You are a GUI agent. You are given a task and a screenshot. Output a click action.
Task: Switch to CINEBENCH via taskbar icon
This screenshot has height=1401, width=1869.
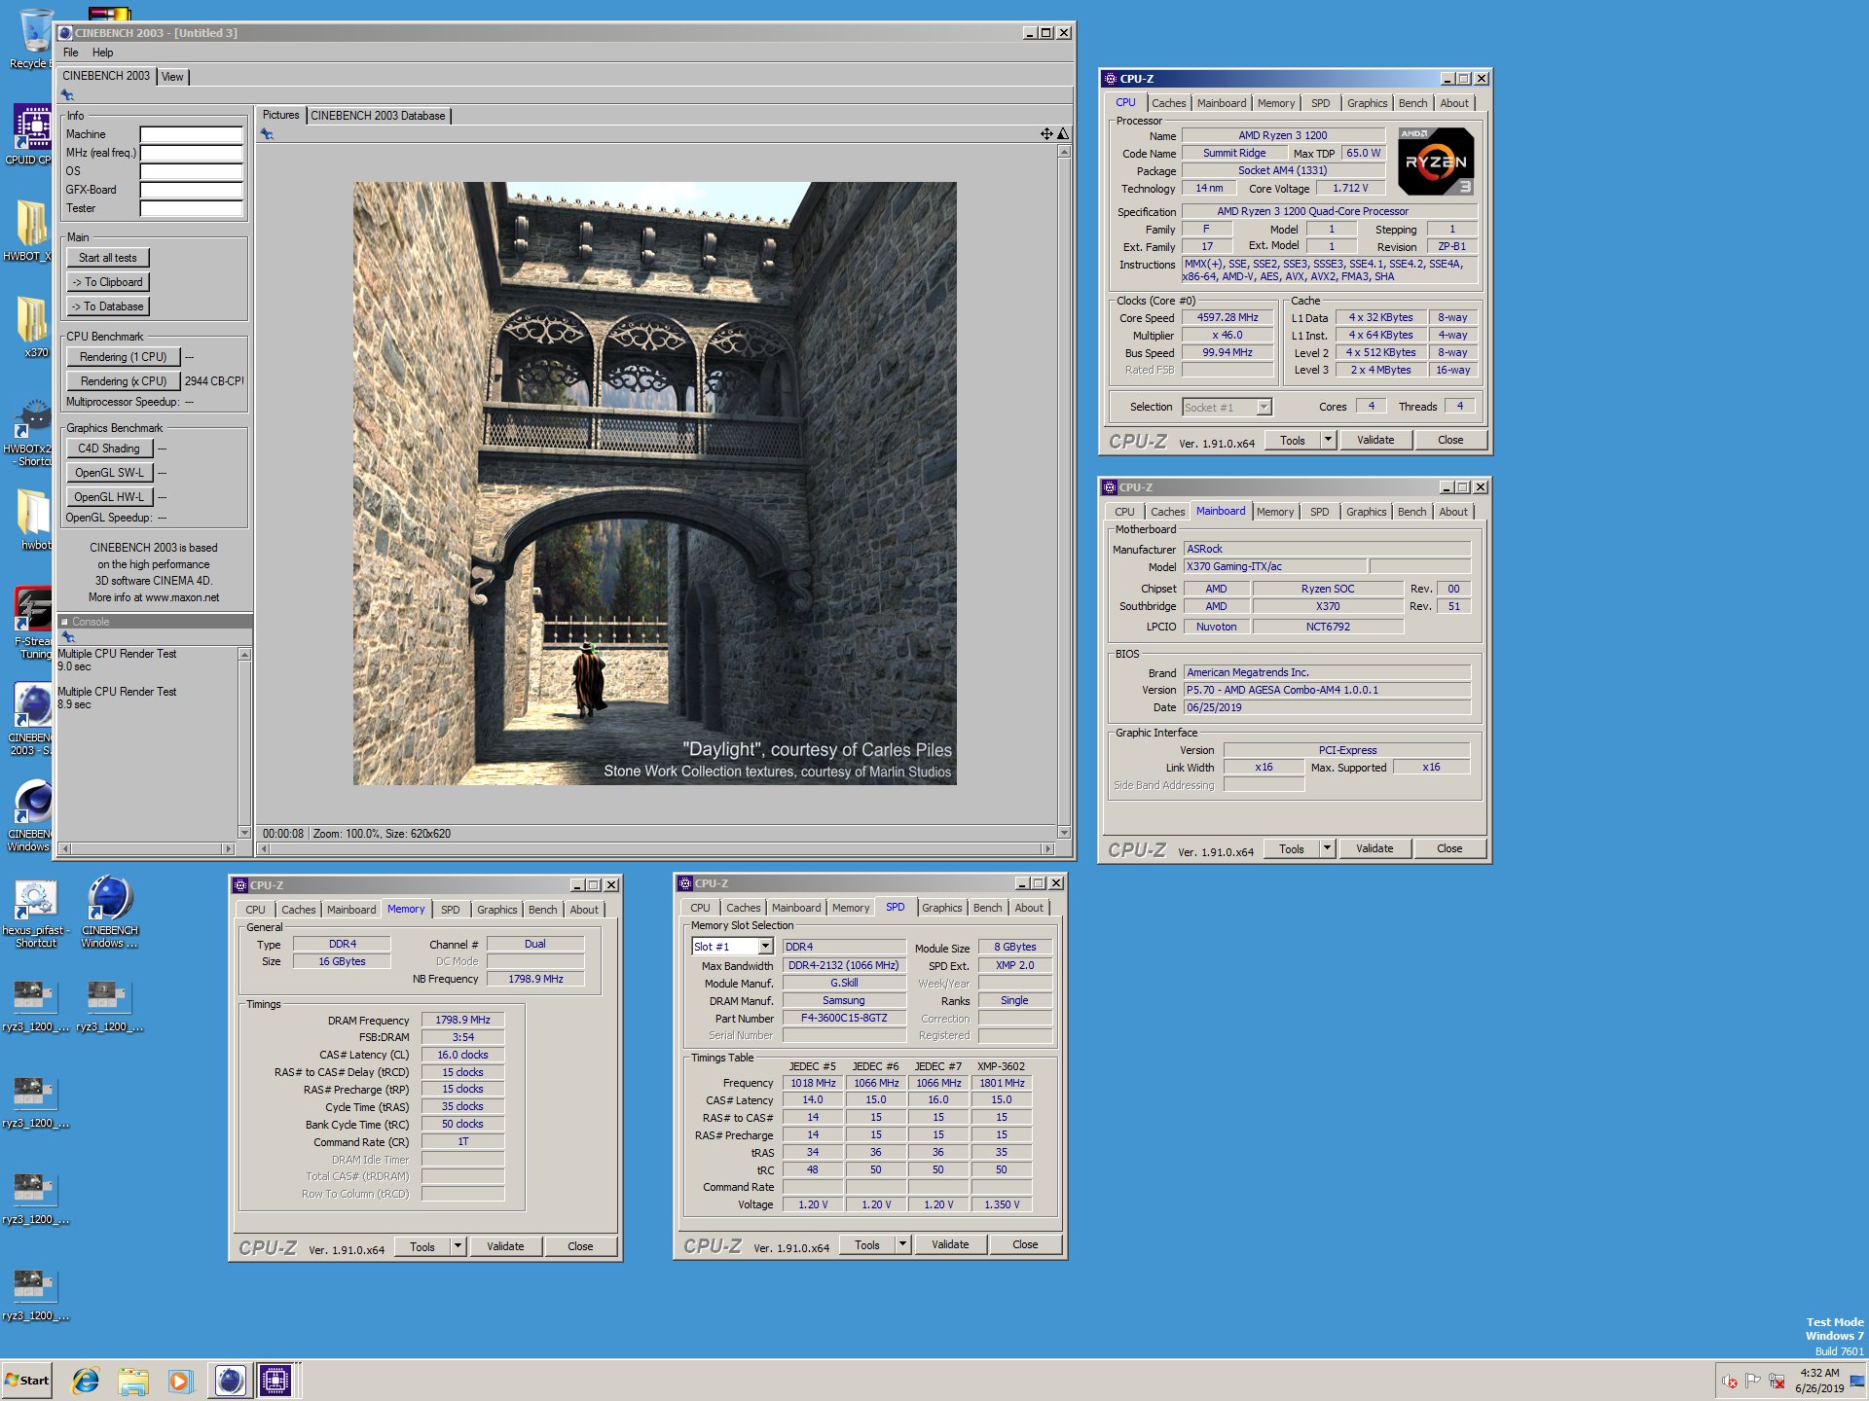tap(230, 1381)
